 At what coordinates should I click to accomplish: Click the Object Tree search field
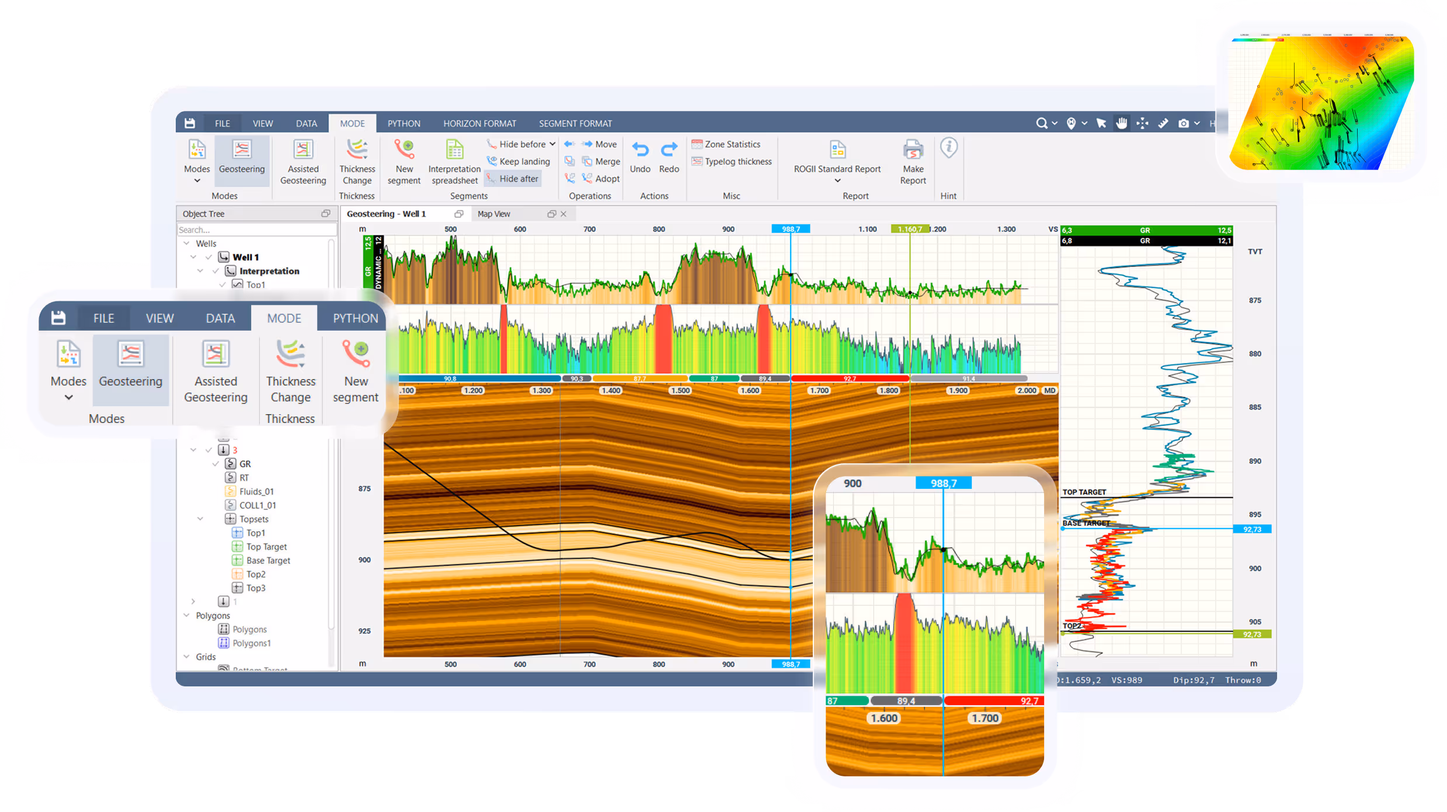pos(256,230)
